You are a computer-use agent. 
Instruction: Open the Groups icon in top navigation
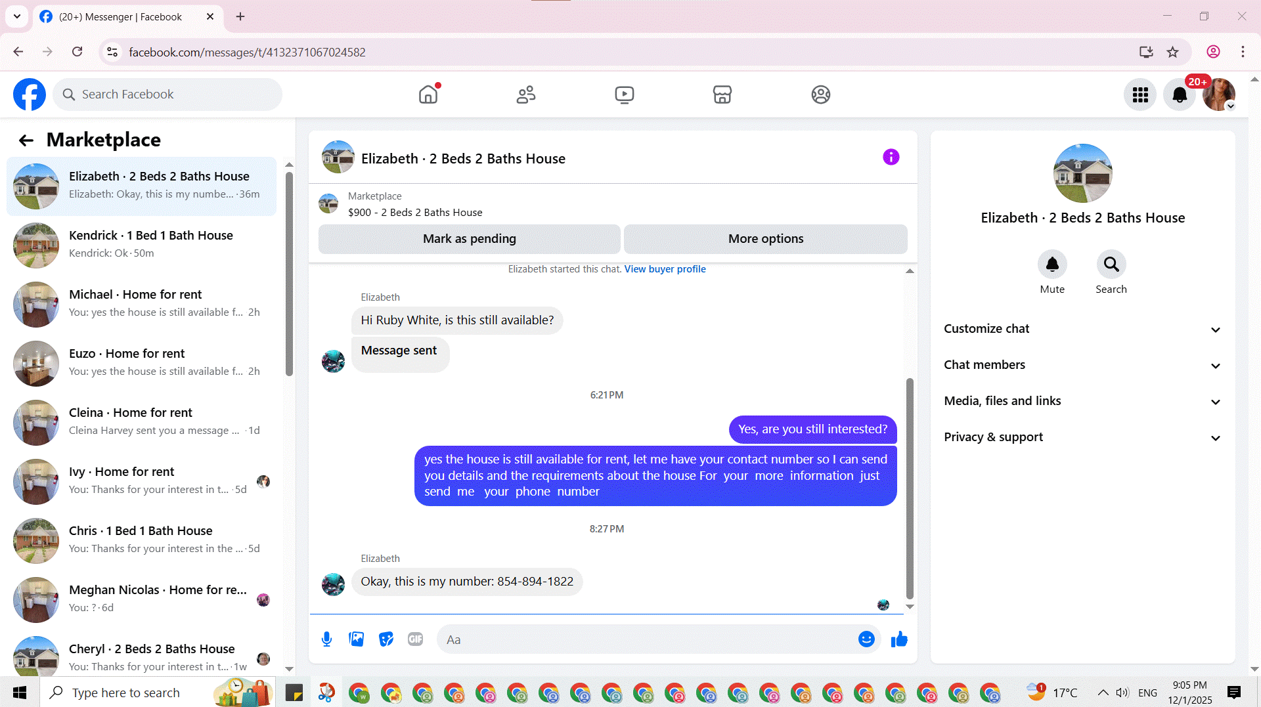[x=821, y=95]
